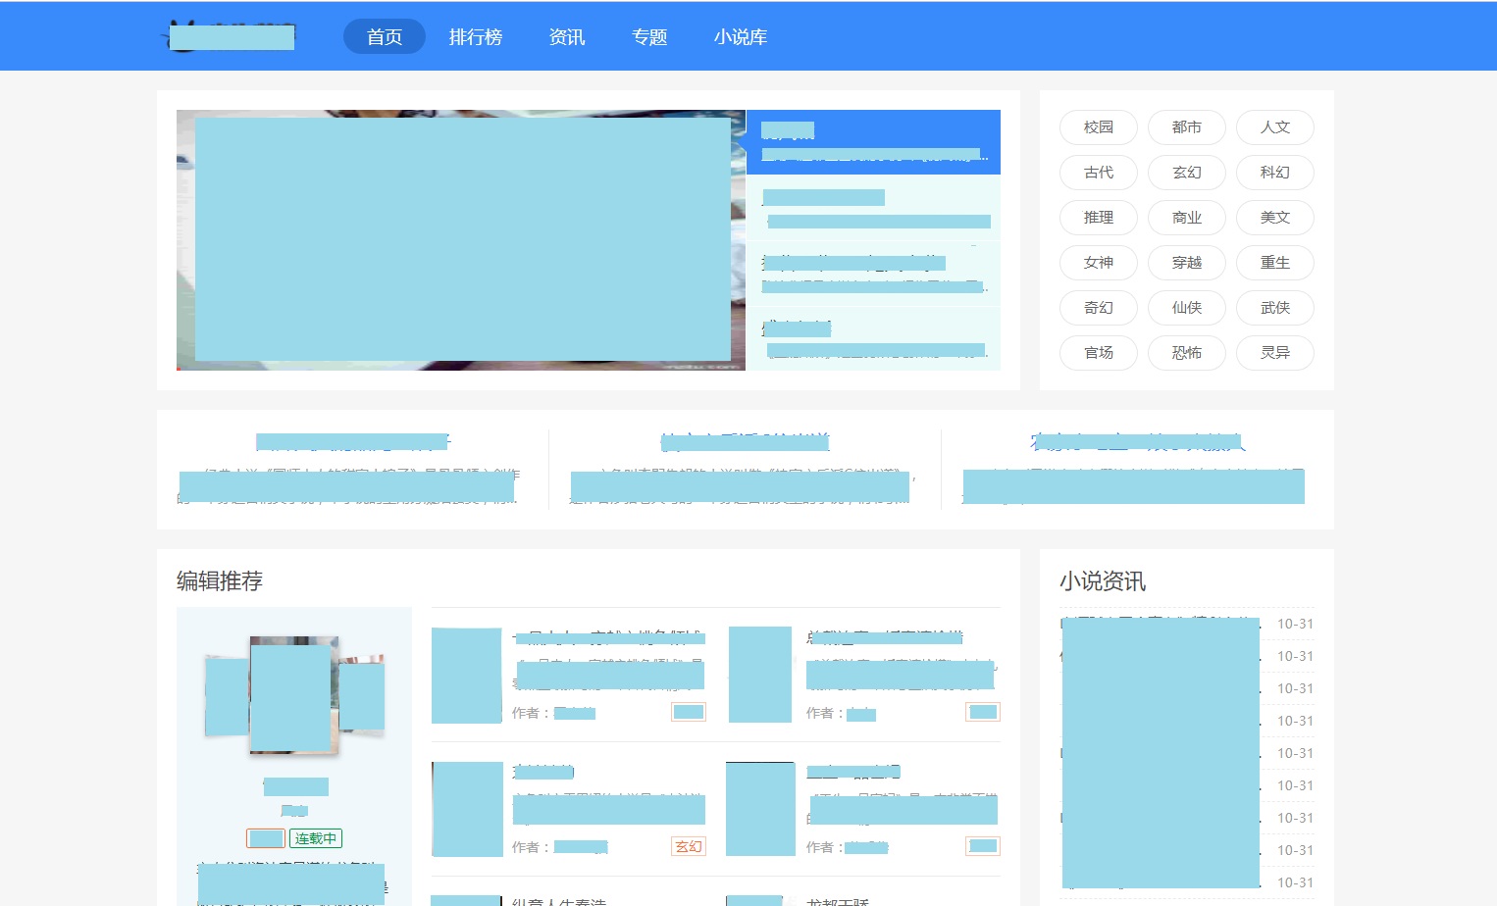Switch to the 排行榜 tab
Viewport: 1497px width, 906px height.
click(475, 36)
